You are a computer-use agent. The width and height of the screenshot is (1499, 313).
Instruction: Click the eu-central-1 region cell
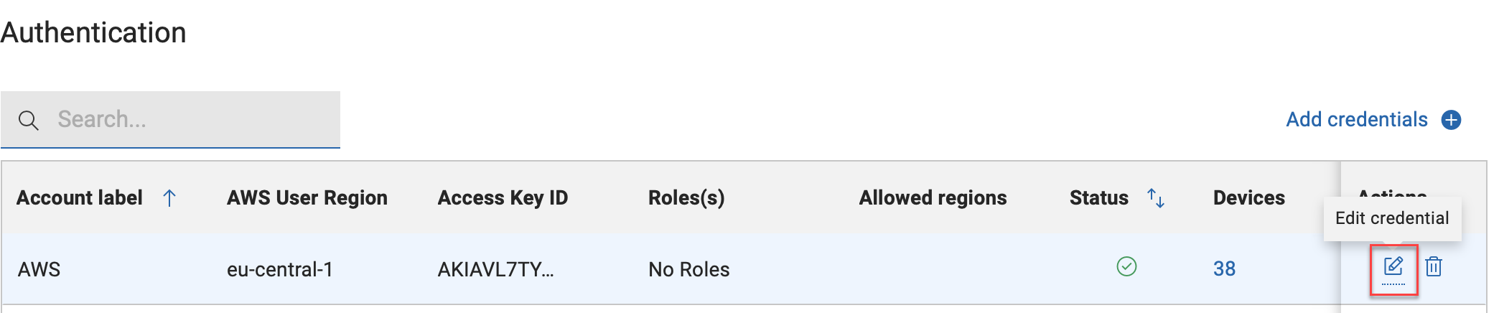(x=280, y=270)
